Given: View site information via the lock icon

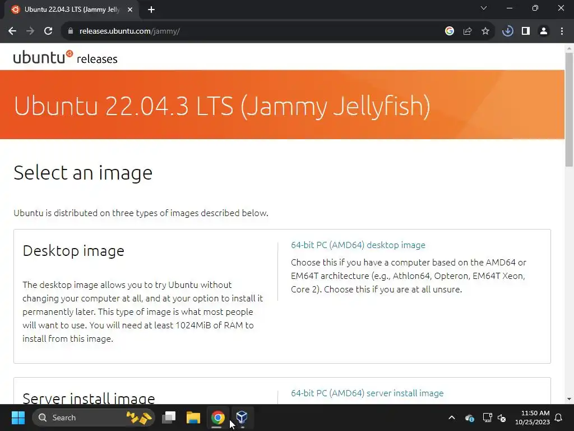Looking at the screenshot, I should point(70,31).
